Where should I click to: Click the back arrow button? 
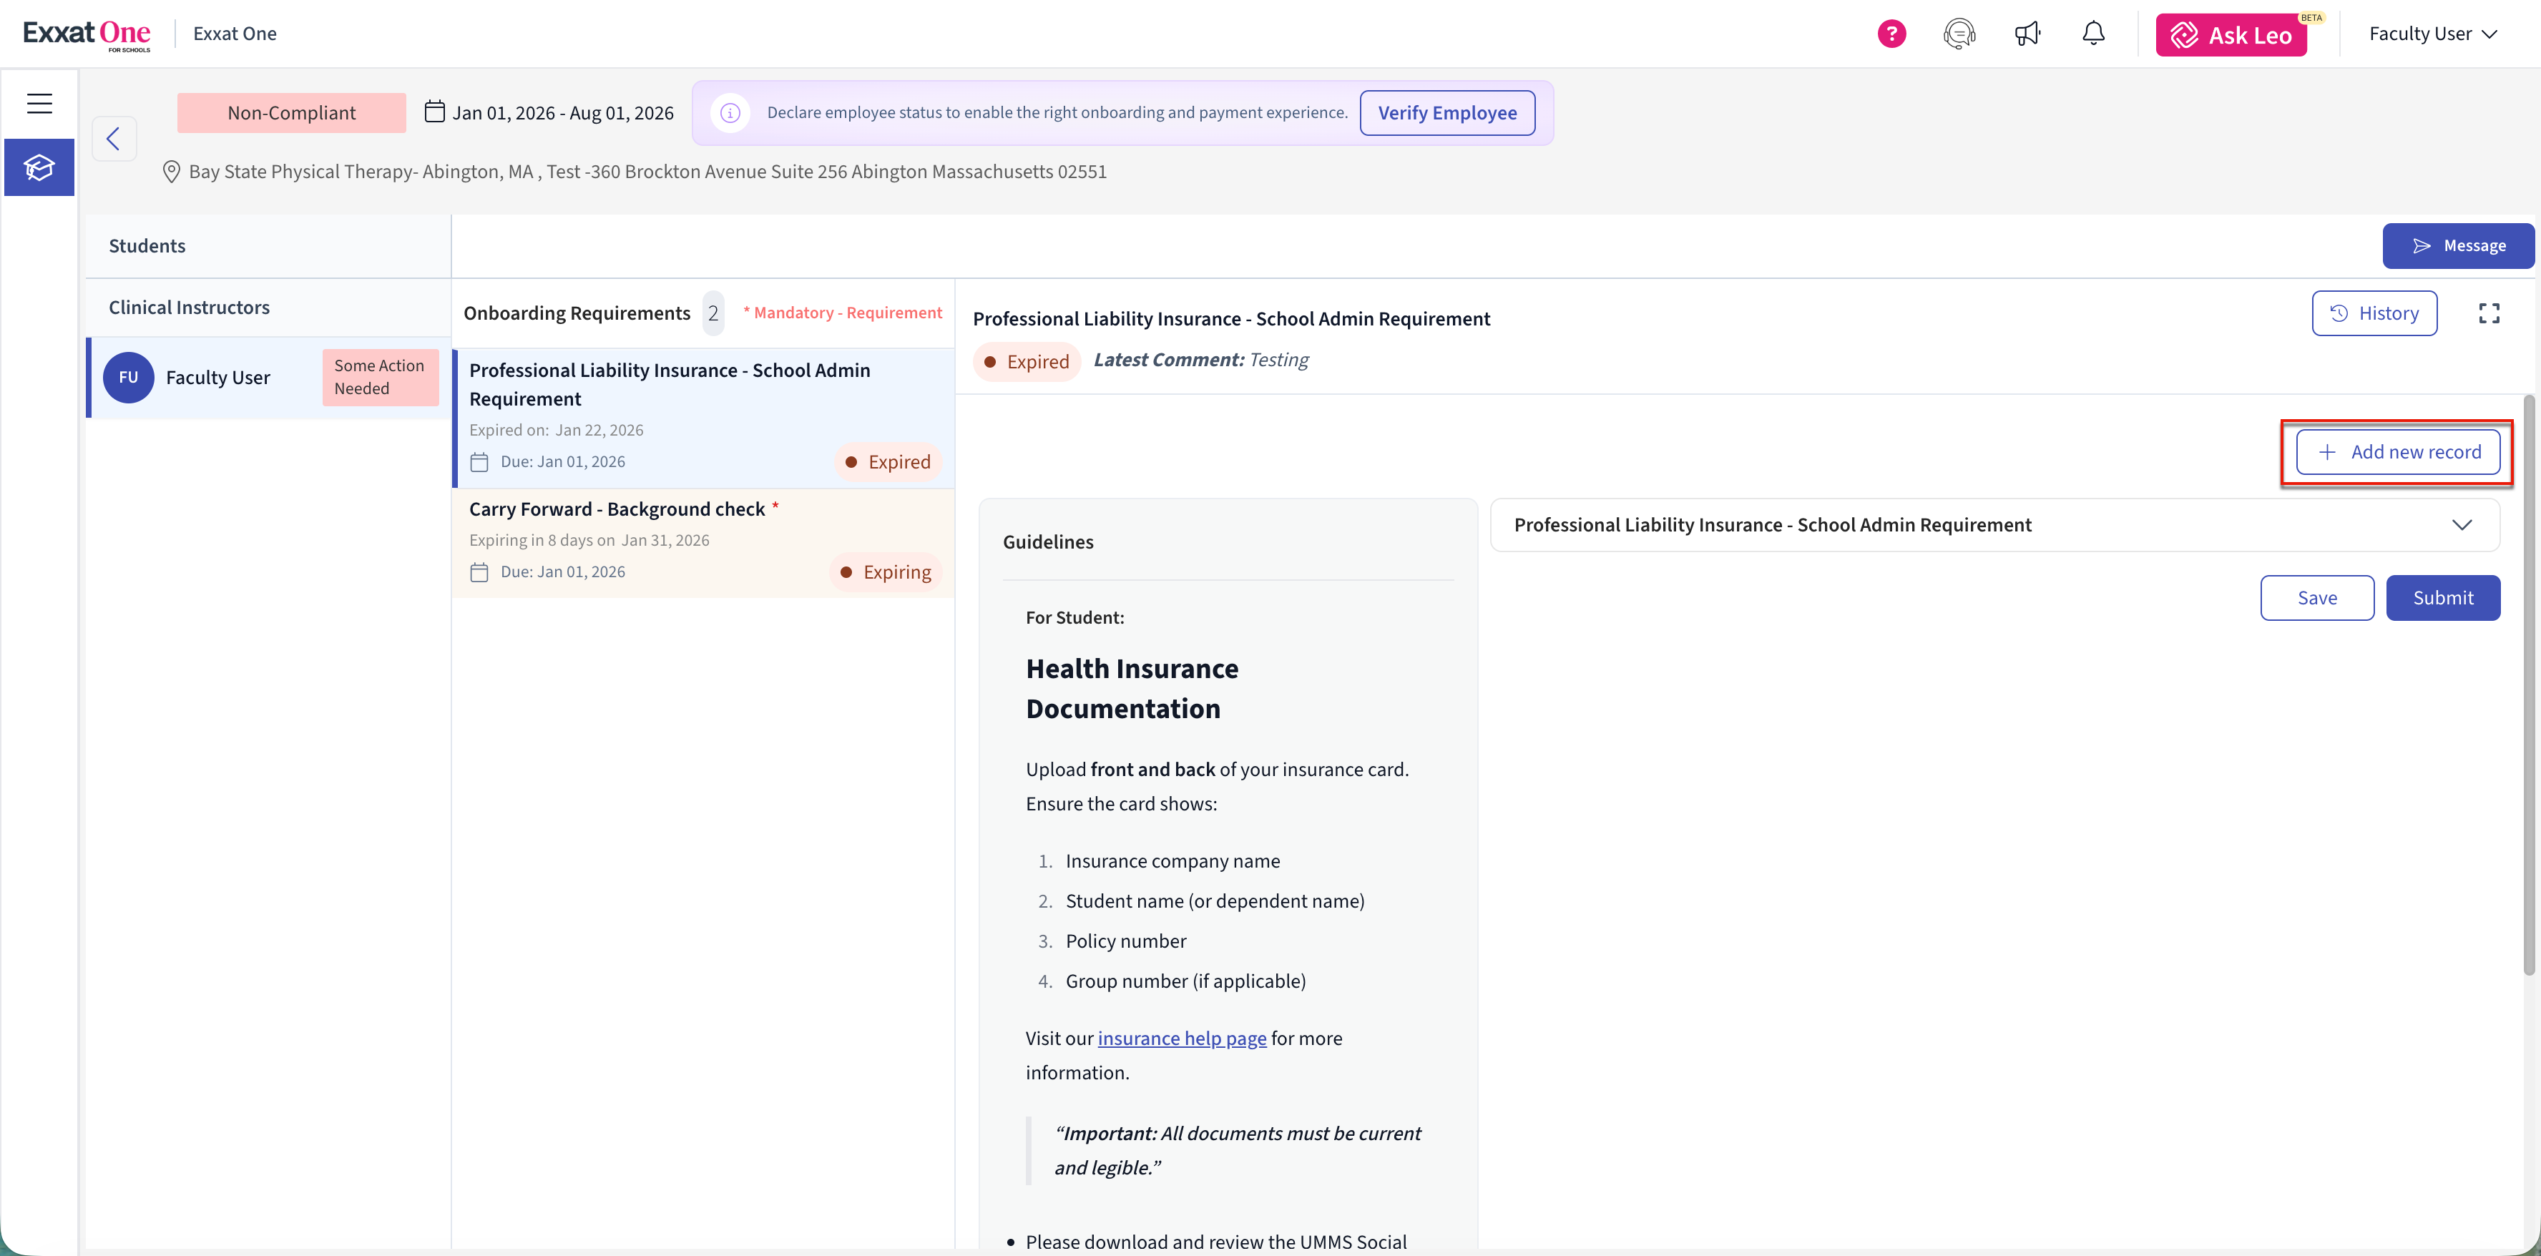pos(114,138)
